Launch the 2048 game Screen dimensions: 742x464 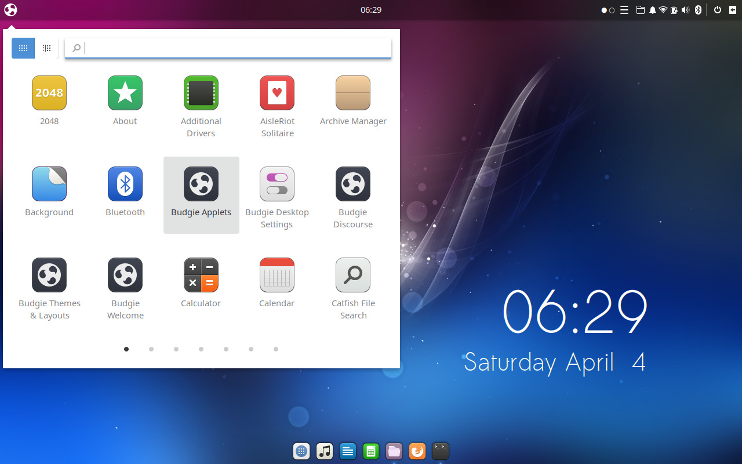coord(49,93)
